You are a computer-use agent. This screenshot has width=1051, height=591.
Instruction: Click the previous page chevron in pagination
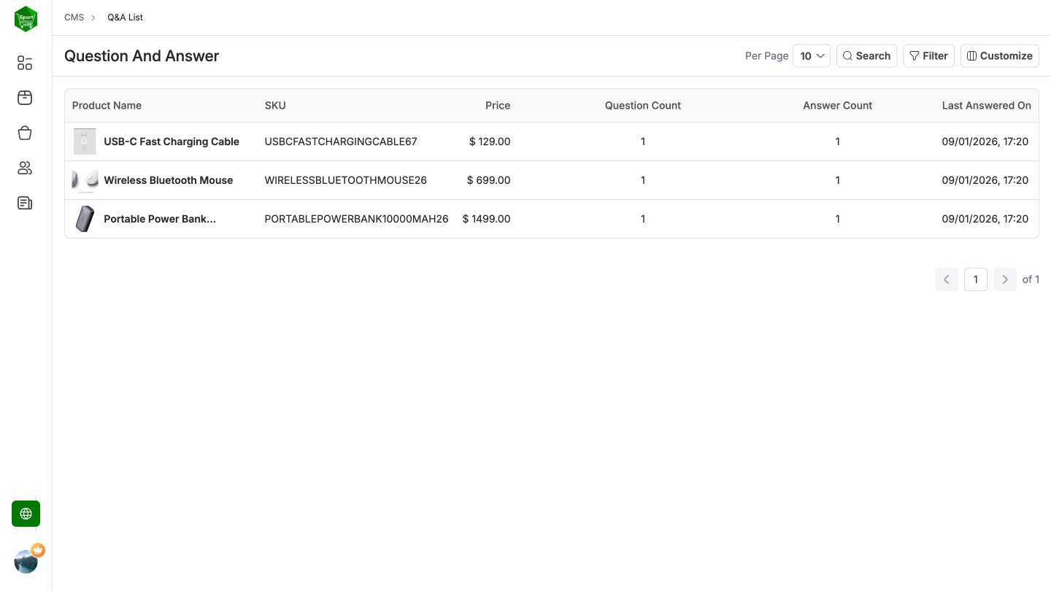click(947, 279)
